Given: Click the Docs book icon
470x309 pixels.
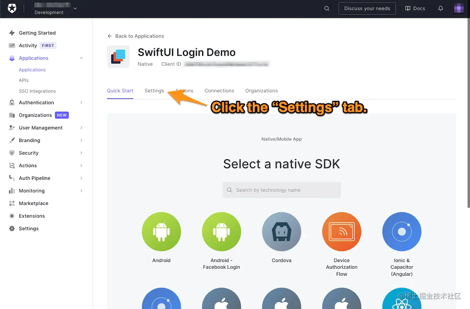Looking at the screenshot, I should click(x=408, y=9).
